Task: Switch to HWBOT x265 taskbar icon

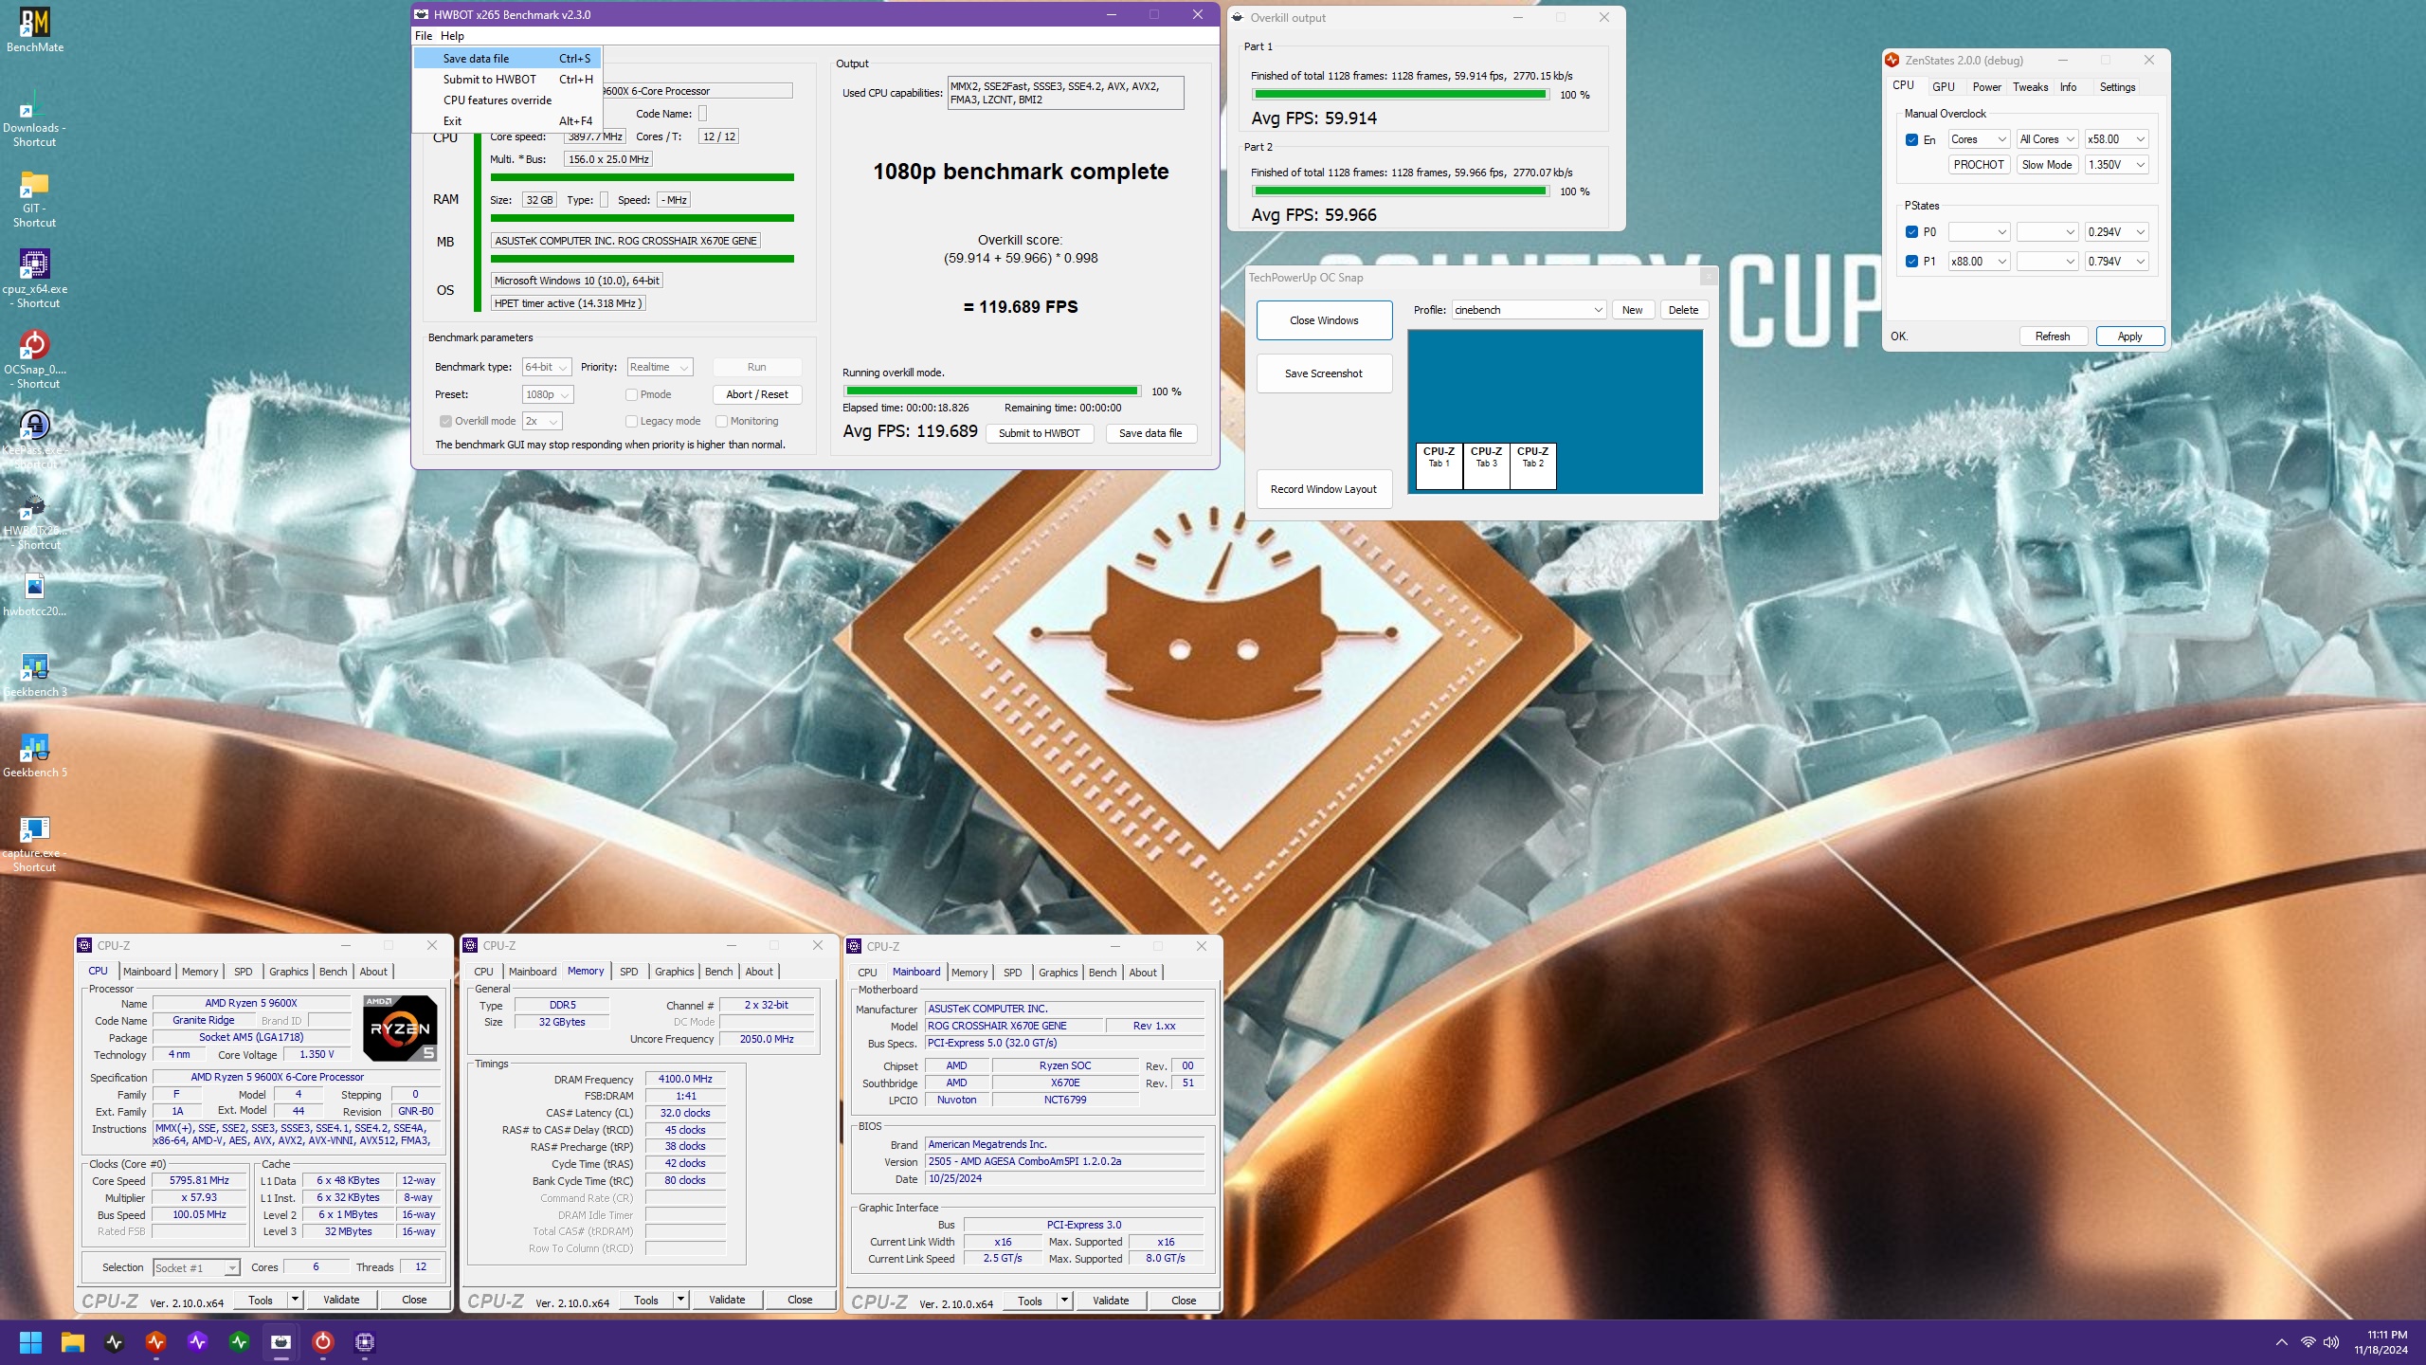Action: [x=281, y=1342]
